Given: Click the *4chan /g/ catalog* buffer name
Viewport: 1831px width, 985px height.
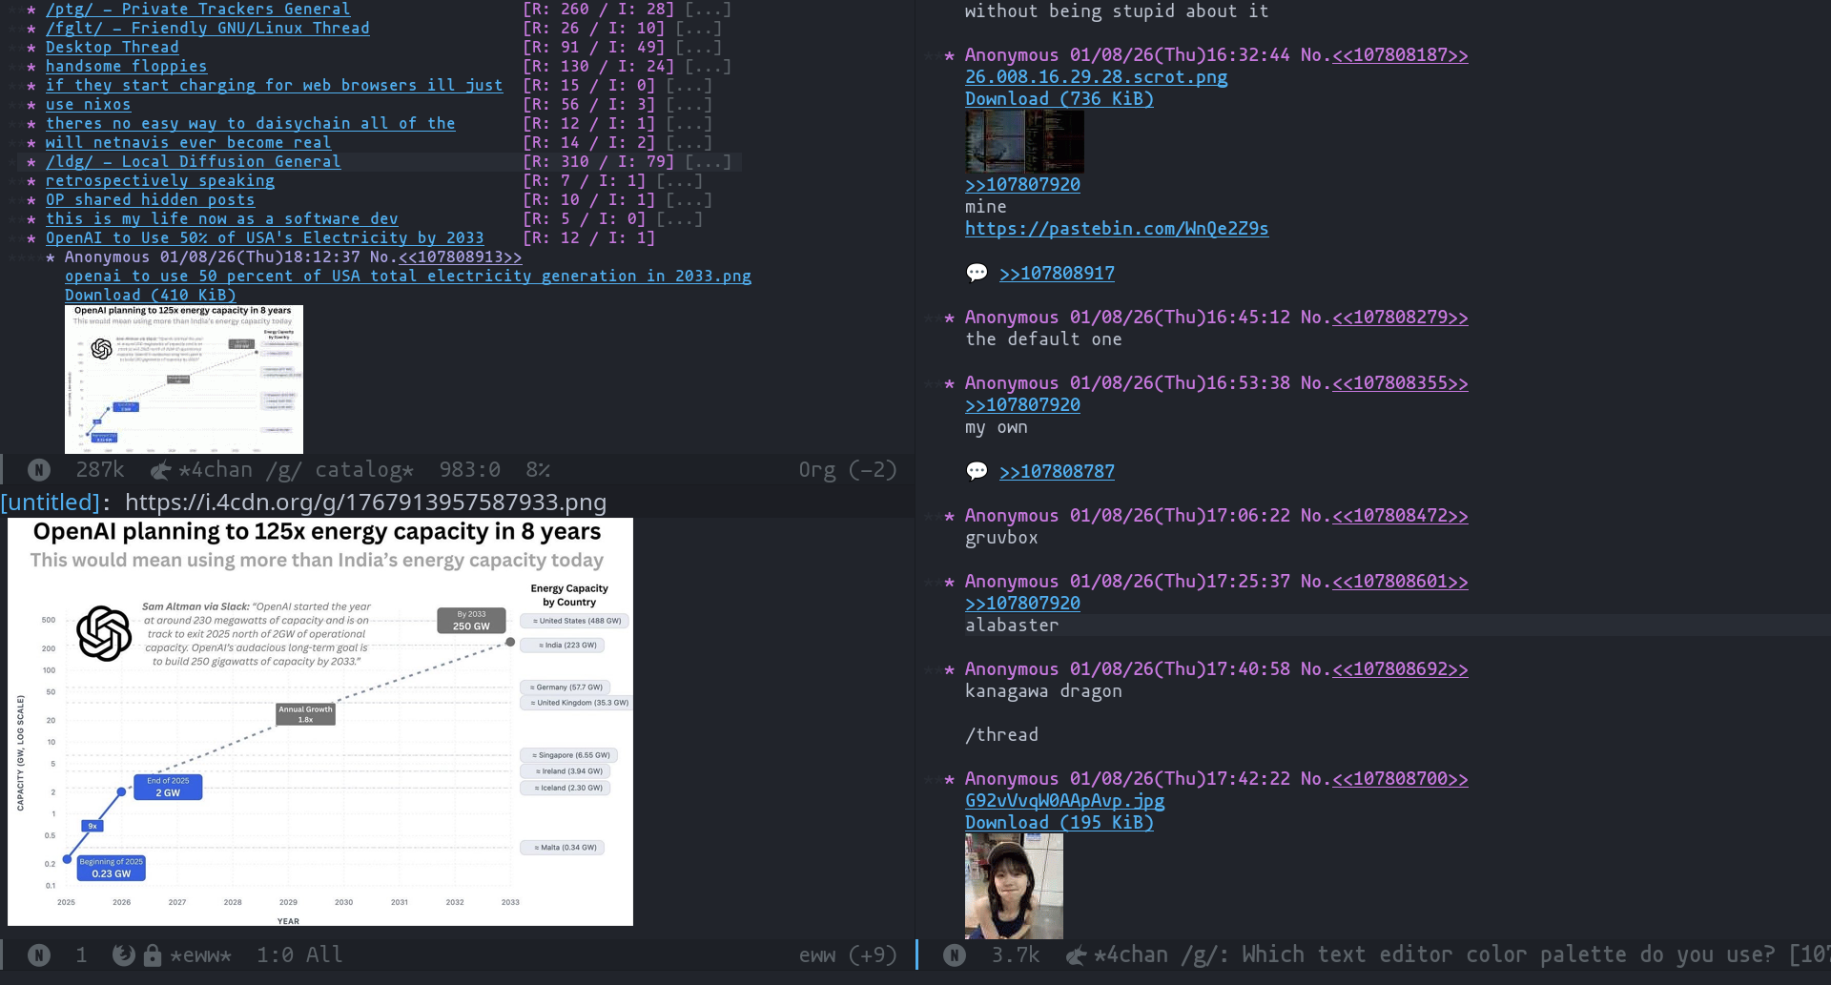Looking at the screenshot, I should pyautogui.click(x=297, y=469).
